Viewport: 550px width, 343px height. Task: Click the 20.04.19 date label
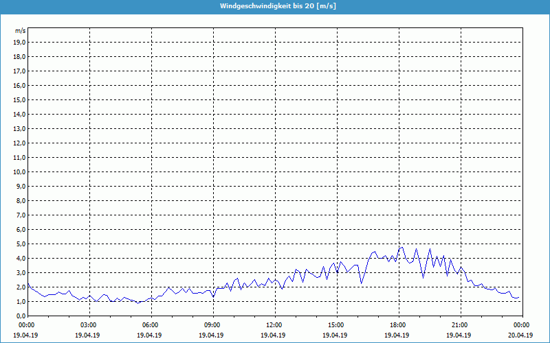(x=520, y=335)
